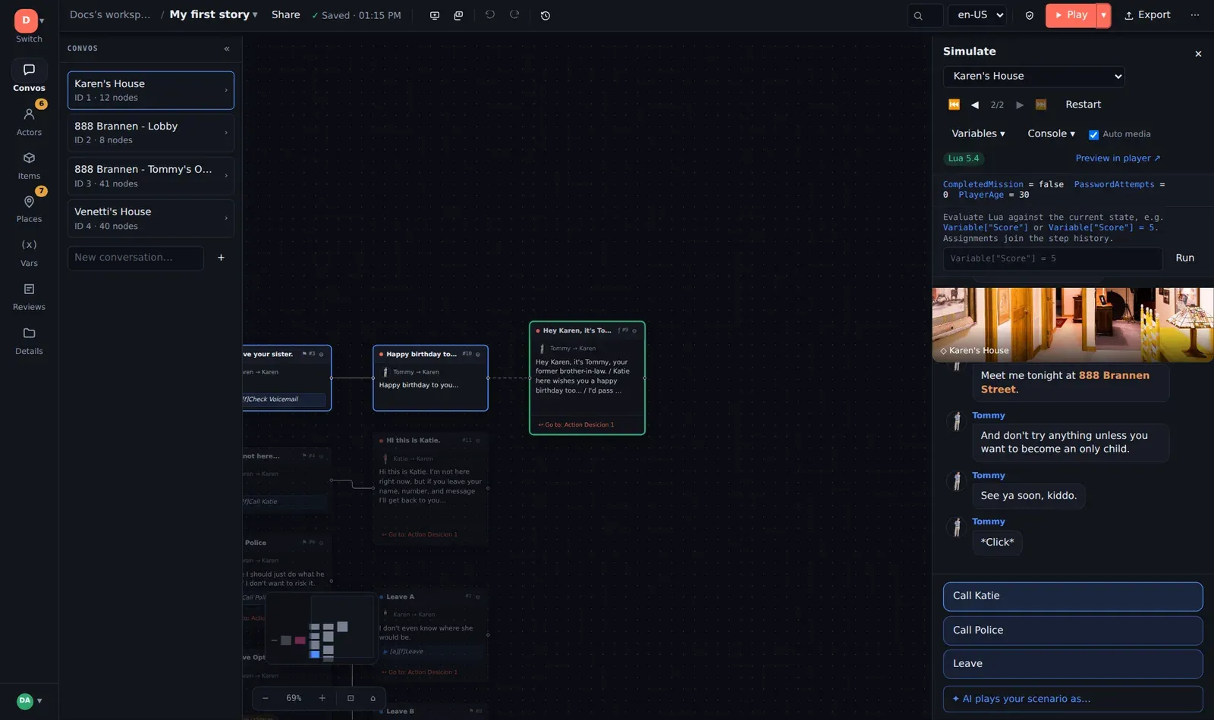
Task: Restart the simulation
Action: (1083, 105)
